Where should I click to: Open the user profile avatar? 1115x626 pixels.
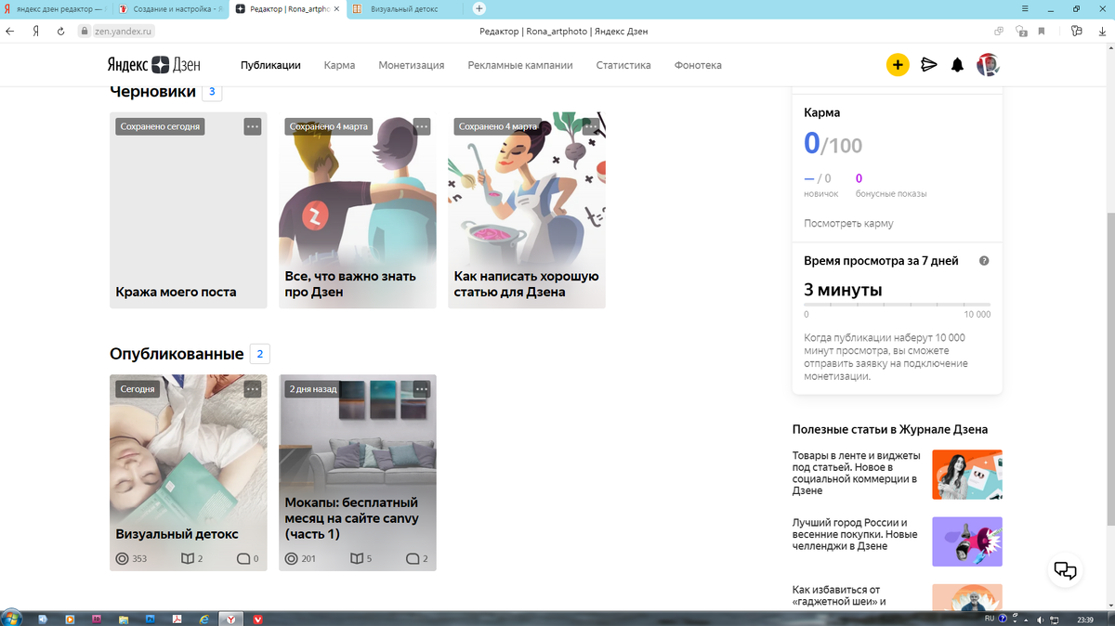988,65
